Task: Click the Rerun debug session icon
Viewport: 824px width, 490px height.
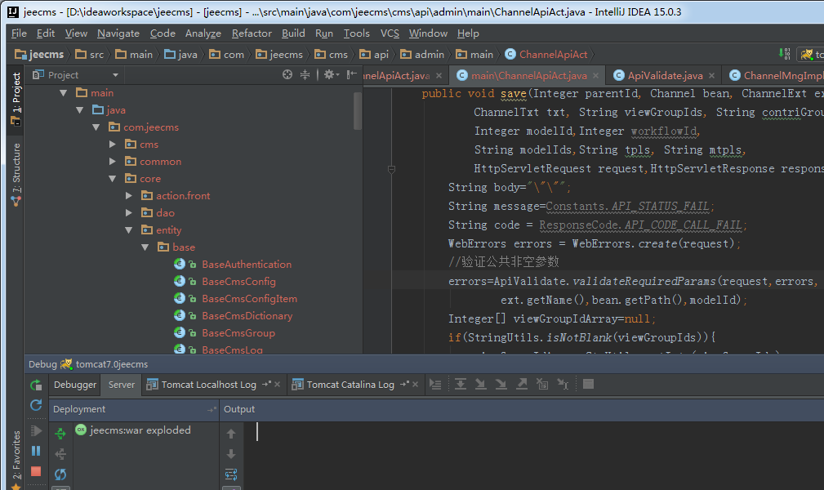Action: tap(36, 385)
